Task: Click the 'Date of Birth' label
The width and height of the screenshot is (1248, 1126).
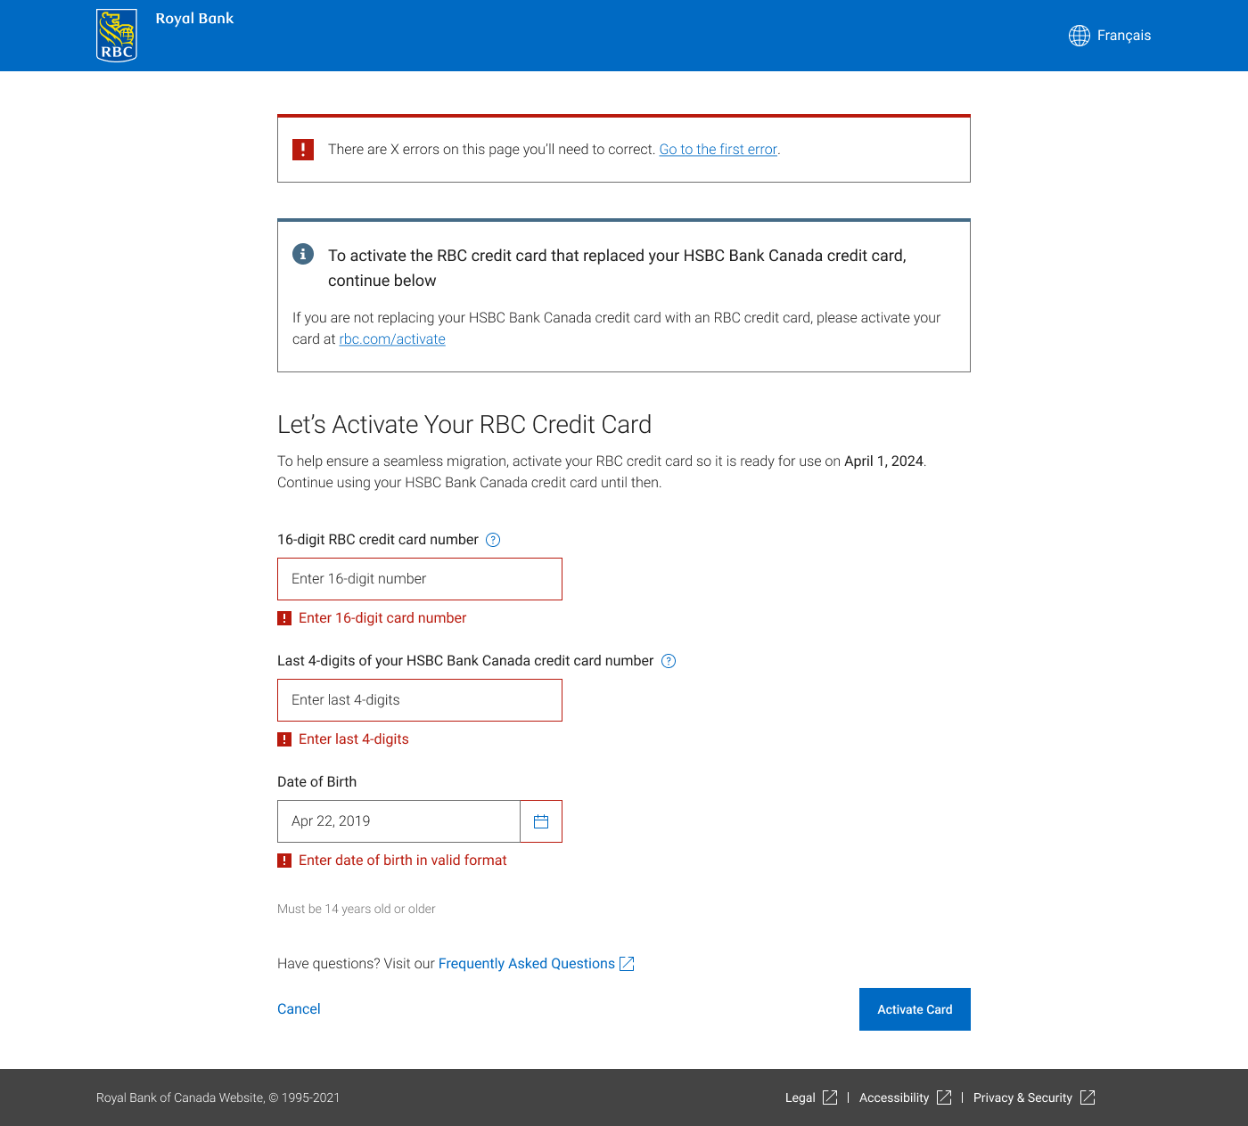Action: coord(316,782)
